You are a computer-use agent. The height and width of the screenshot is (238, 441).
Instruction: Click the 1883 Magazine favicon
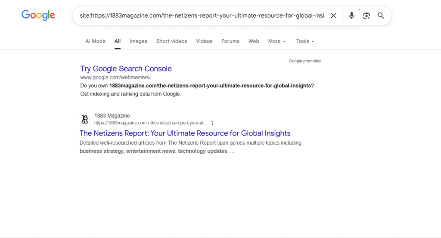click(85, 119)
